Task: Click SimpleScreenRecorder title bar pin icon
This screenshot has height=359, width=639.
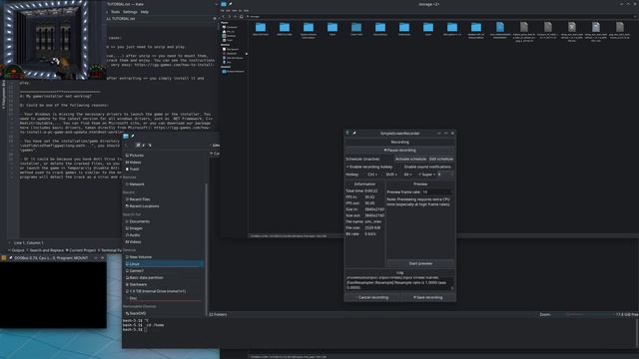Action: coord(354,133)
